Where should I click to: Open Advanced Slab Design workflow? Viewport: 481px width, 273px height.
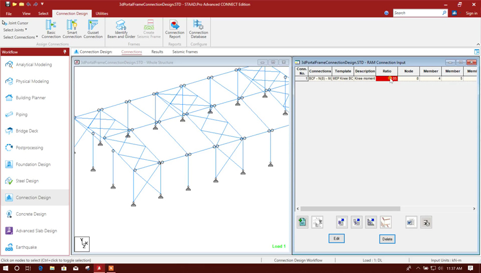pyautogui.click(x=35, y=231)
